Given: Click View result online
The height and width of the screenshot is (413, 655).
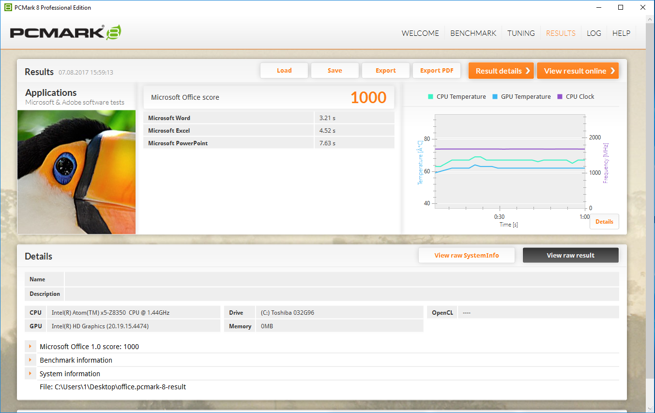Looking at the screenshot, I should pos(578,71).
